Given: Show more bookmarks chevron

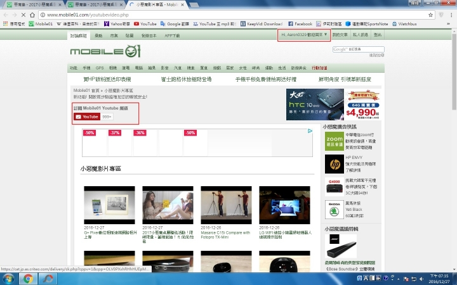Looking at the screenshot, I should pos(448,24).
